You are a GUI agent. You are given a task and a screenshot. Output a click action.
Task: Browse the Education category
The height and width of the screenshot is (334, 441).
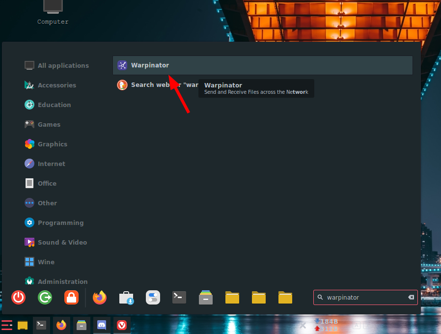click(x=48, y=105)
